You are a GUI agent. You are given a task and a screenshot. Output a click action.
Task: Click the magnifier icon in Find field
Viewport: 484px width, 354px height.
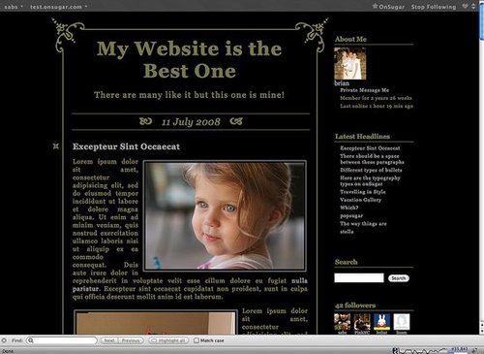click(x=31, y=340)
